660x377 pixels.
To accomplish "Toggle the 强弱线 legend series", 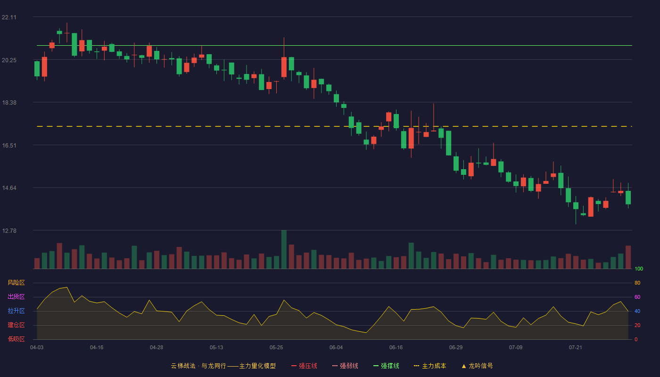I will click(x=345, y=366).
